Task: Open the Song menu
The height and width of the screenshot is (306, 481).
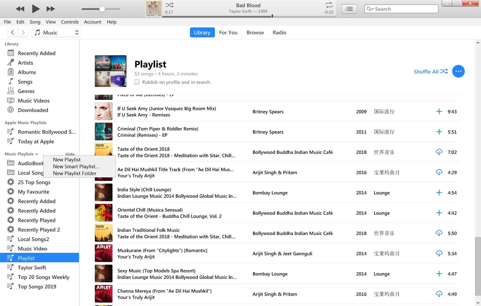Action: point(35,22)
